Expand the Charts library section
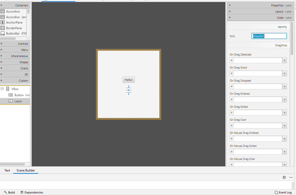This screenshot has height=195, width=296. coord(15,68)
